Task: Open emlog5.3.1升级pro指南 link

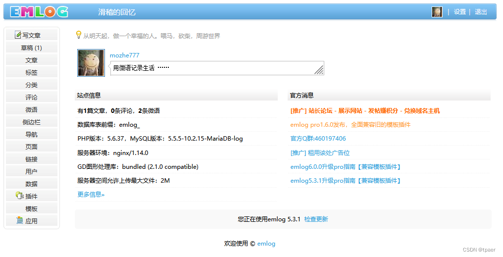Action: (346, 181)
